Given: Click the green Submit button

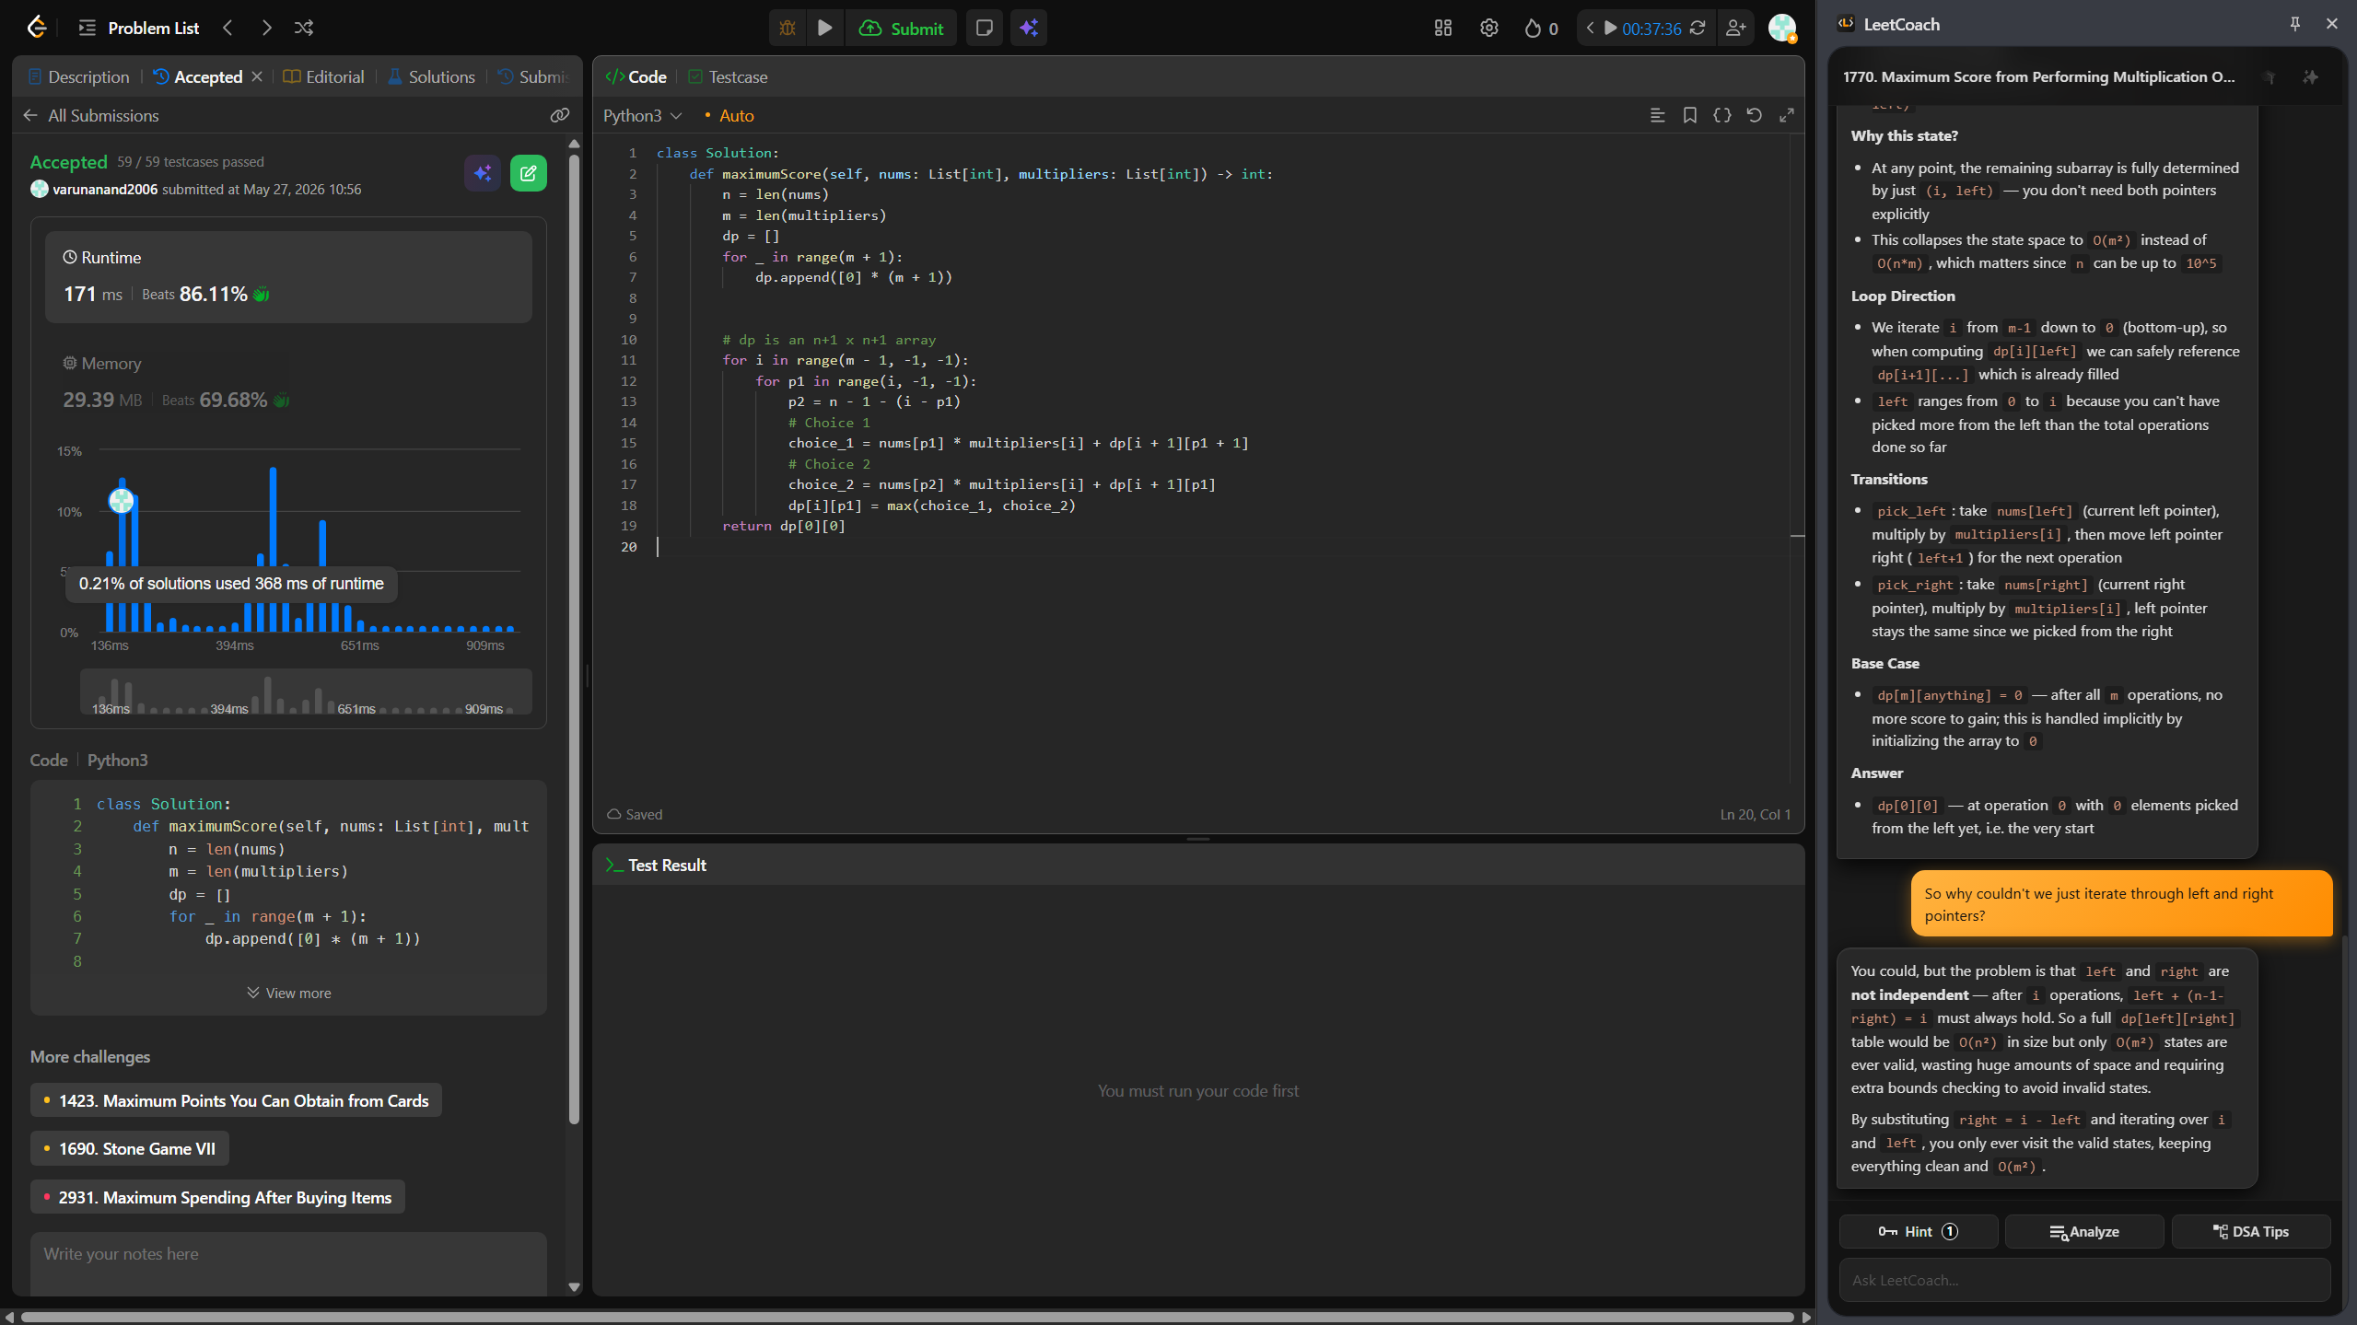Looking at the screenshot, I should click(x=901, y=28).
